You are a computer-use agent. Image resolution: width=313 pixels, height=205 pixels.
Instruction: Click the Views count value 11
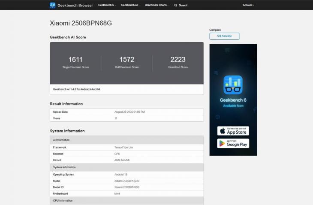pos(116,118)
